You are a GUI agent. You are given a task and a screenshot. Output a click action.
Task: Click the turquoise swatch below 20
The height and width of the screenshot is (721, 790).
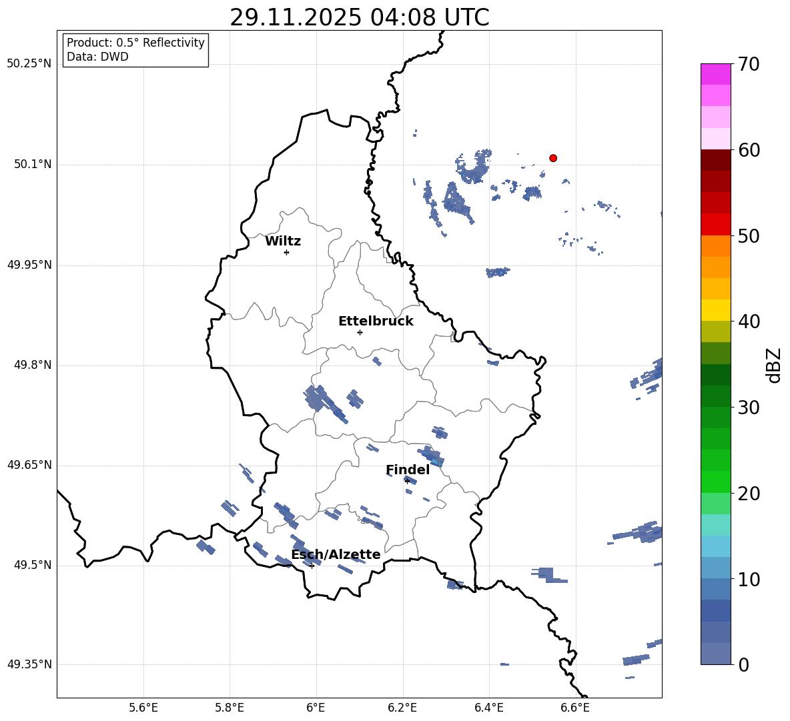(715, 525)
